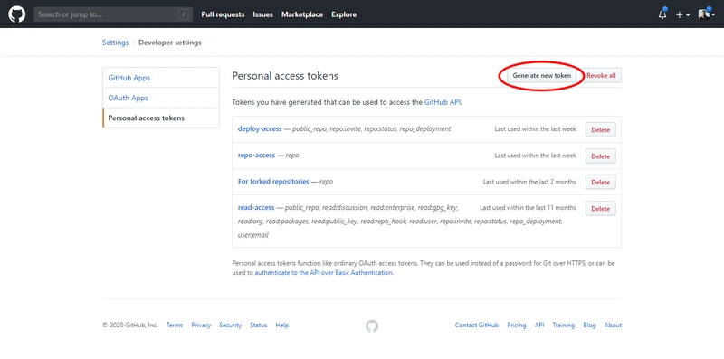Click the © 2020 GitHub, Inc. text

coord(130,326)
